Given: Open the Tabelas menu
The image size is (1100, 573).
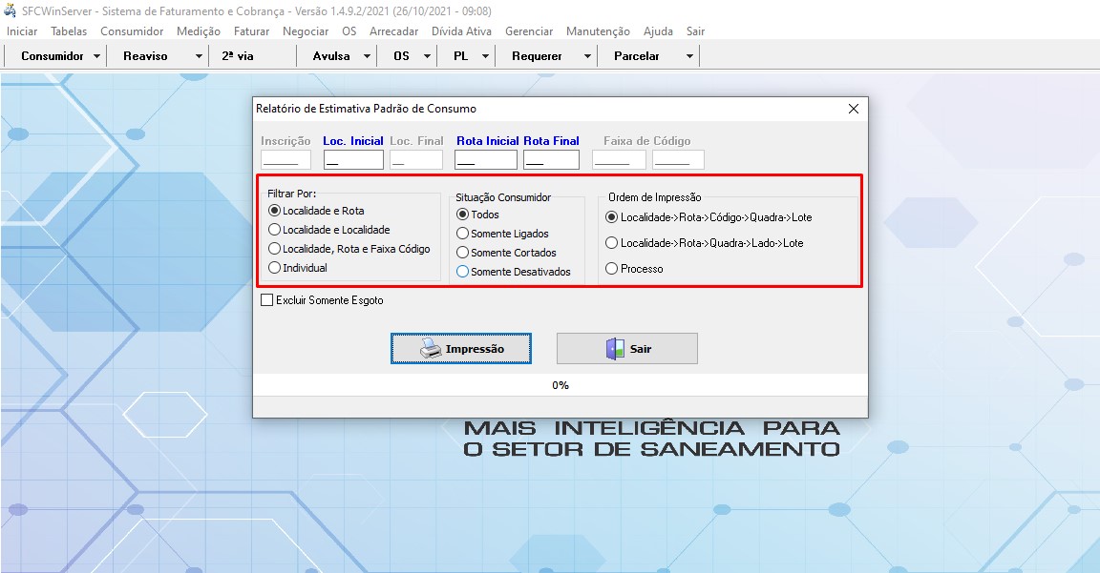Looking at the screenshot, I should pos(69,31).
